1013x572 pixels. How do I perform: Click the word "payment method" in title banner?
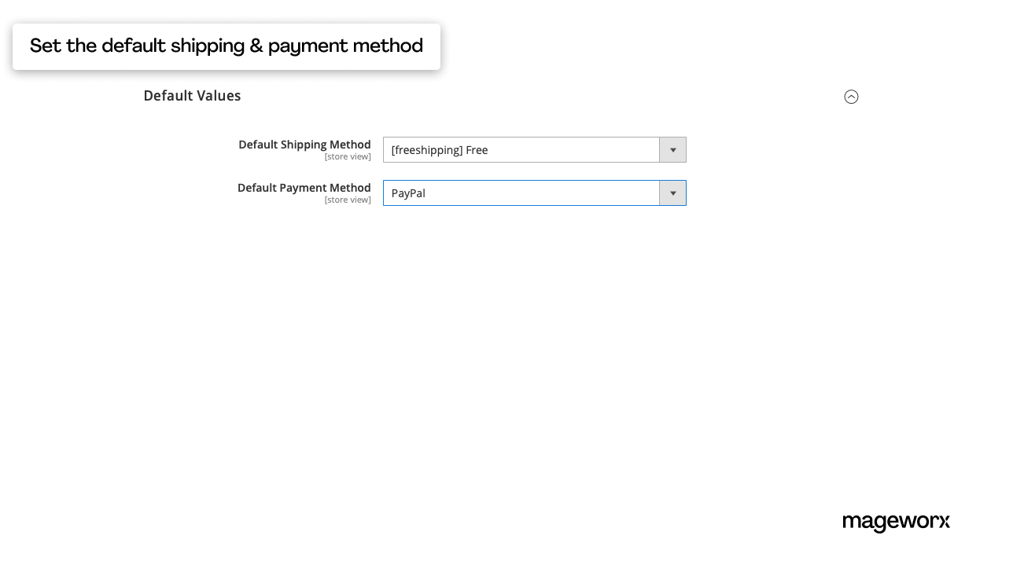tap(345, 46)
